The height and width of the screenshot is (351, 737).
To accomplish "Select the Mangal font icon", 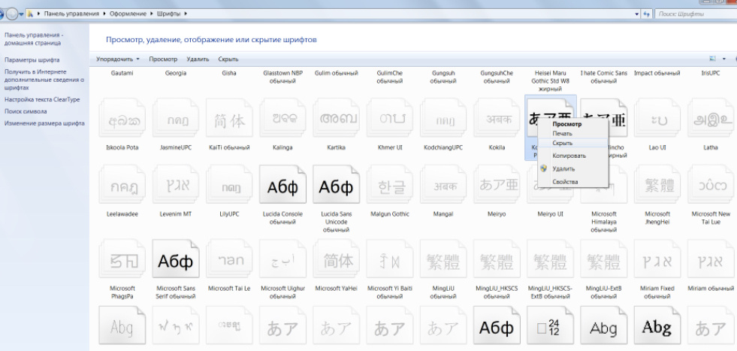I will tap(443, 184).
